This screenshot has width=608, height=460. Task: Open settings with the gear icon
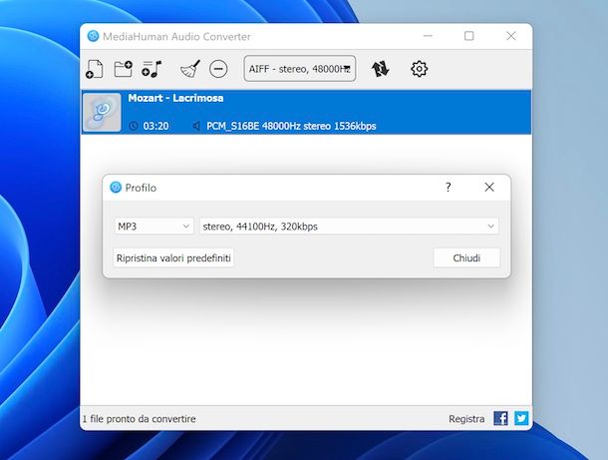419,69
